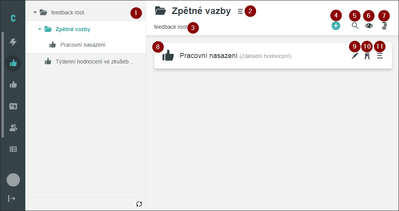Click the ID card sidebar icon
399x211 pixels.
[13, 106]
